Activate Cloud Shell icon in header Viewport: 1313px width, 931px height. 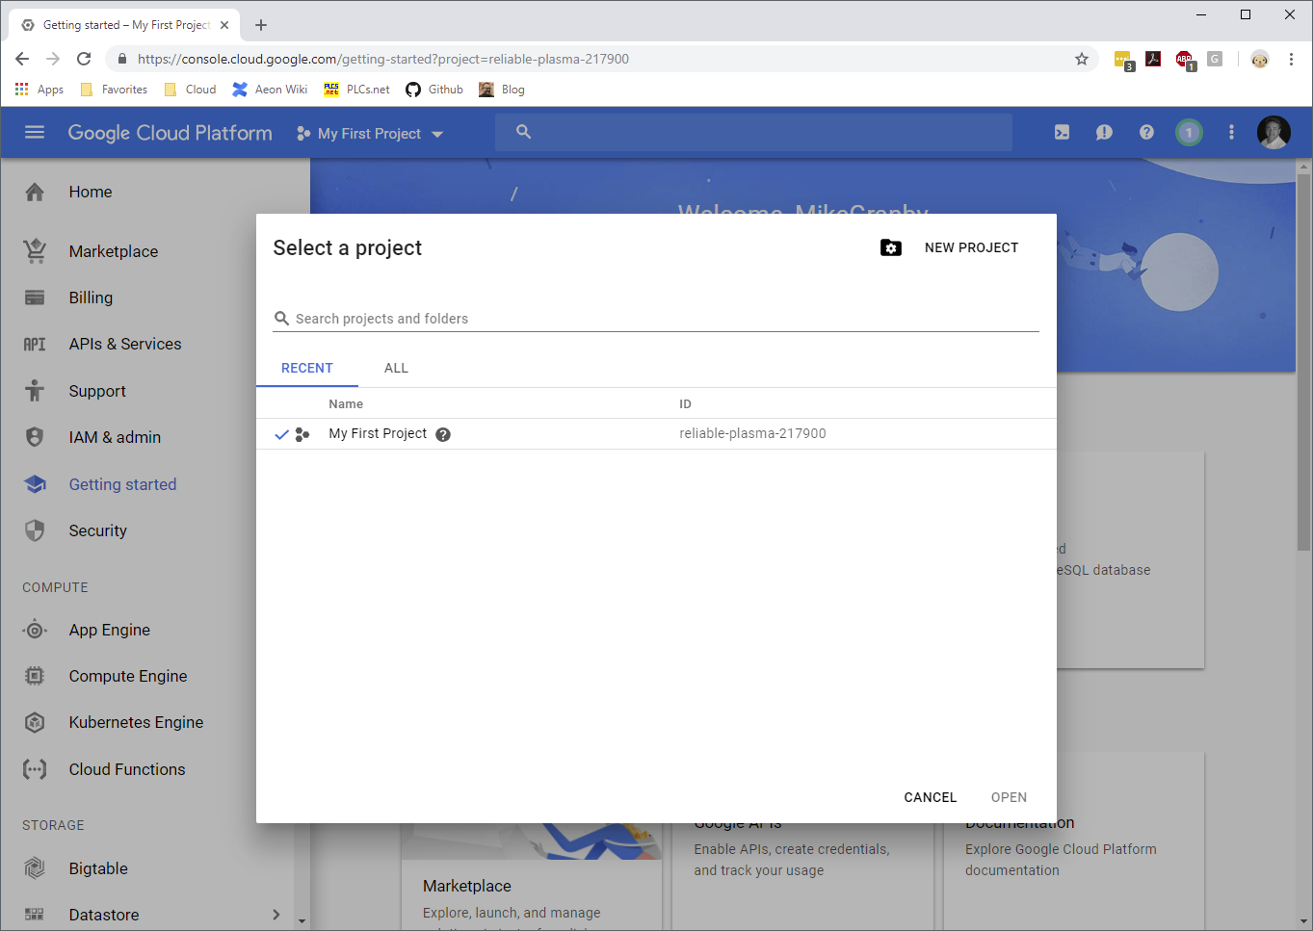[1062, 133]
